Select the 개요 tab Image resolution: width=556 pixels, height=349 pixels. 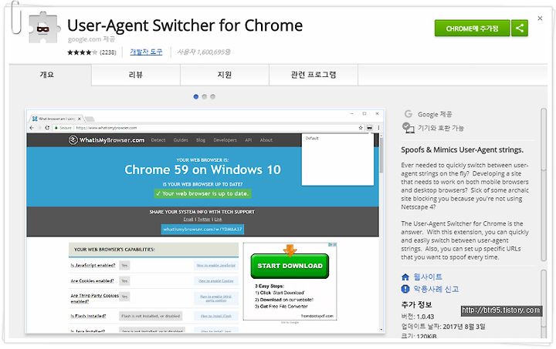pos(47,75)
